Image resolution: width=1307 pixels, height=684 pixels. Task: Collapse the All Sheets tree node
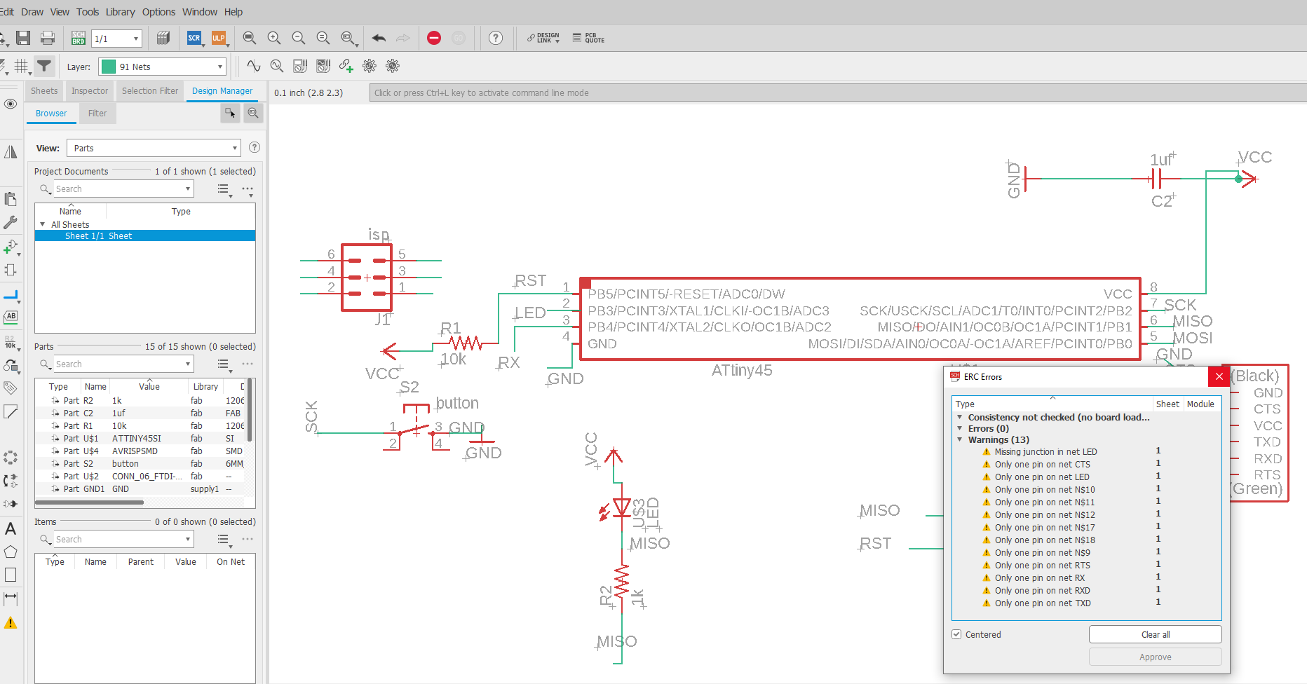pyautogui.click(x=43, y=224)
